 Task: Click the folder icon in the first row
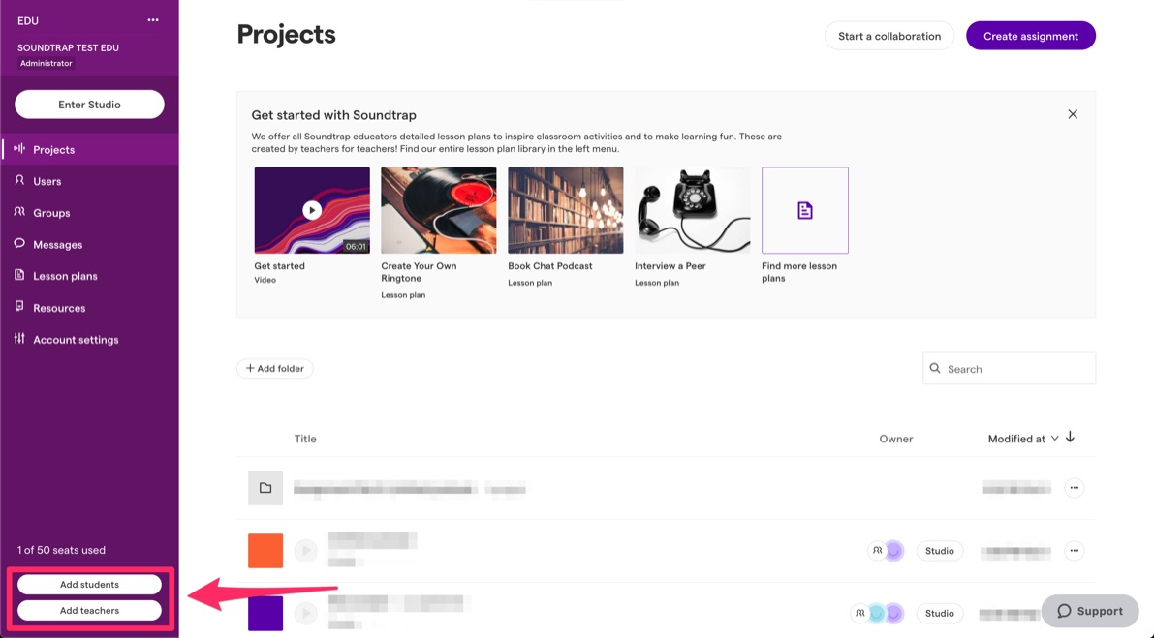point(265,488)
